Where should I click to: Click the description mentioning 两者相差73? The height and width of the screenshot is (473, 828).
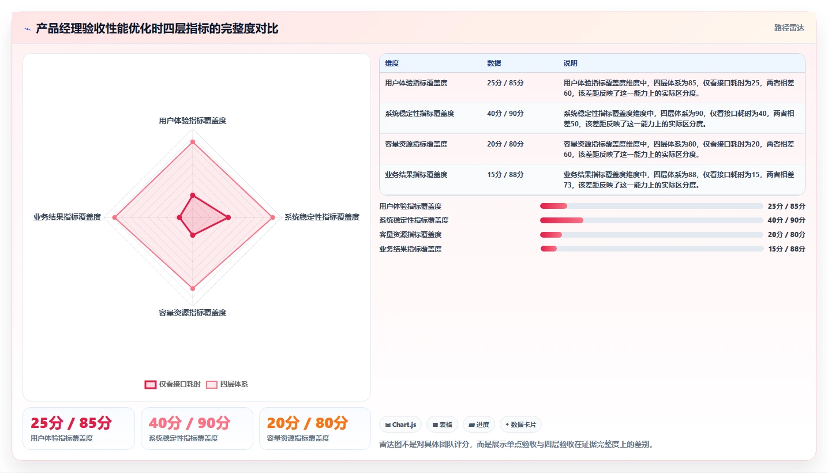[679, 180]
